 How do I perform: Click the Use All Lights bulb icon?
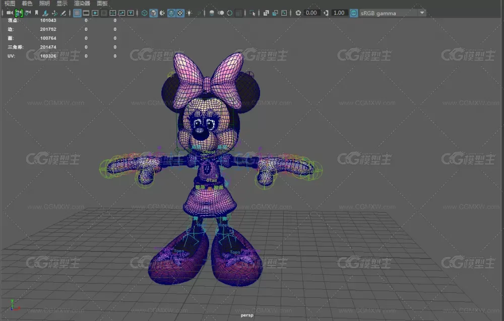coord(190,13)
